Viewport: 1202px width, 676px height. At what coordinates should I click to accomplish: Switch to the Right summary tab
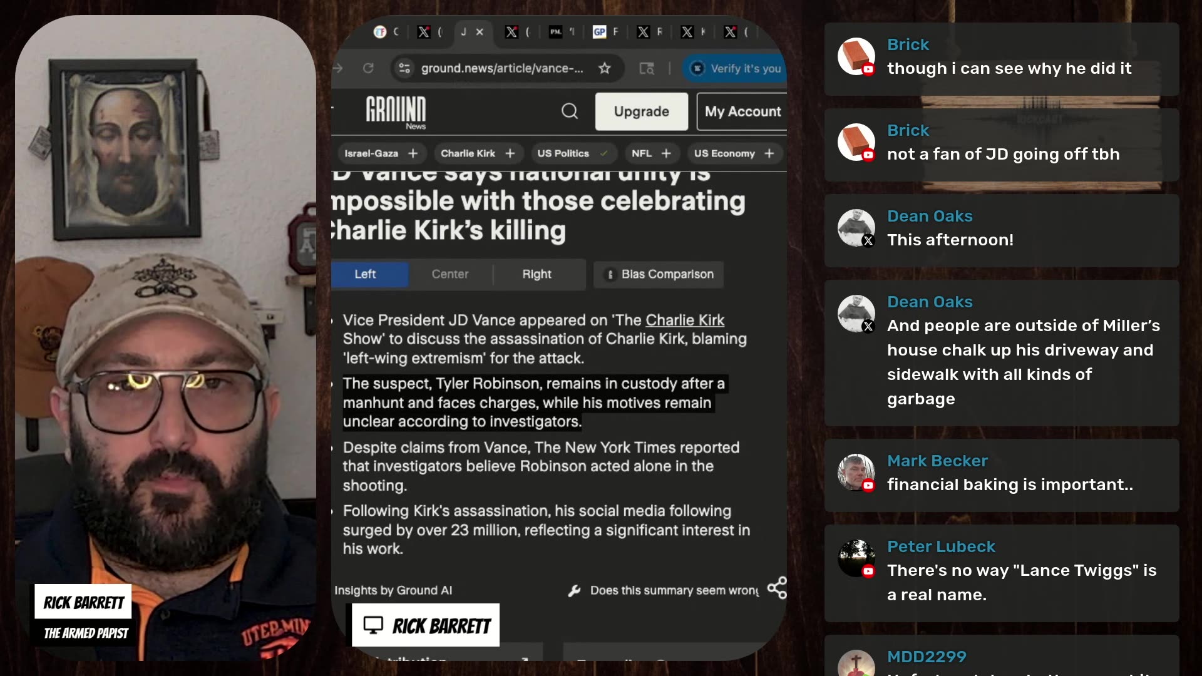pos(537,274)
